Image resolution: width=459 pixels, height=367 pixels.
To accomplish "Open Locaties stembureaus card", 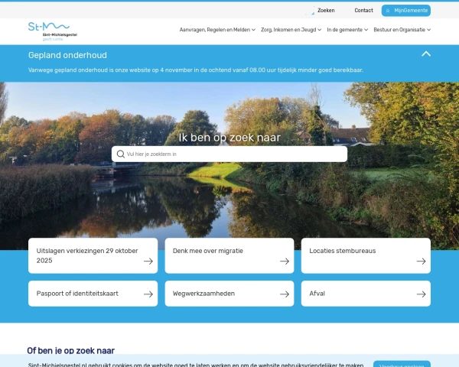I will (366, 256).
